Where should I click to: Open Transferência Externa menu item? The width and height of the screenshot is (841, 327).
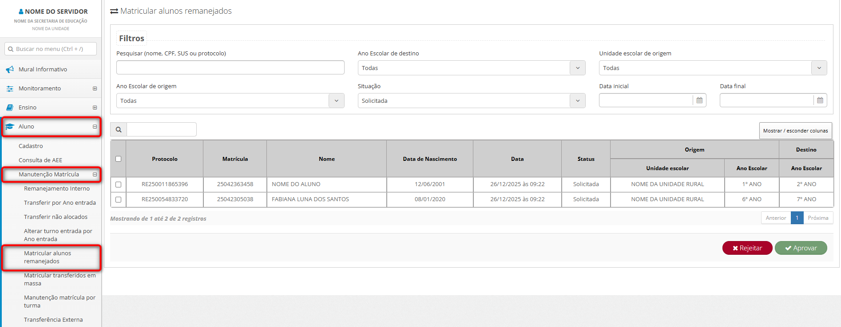tap(53, 320)
